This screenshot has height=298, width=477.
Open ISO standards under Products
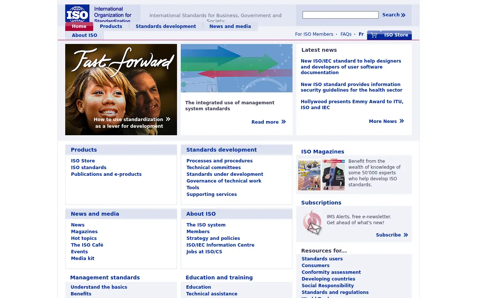pos(89,168)
